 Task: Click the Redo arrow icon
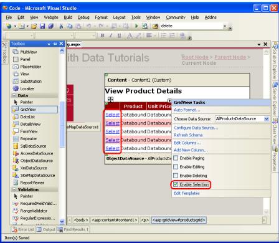101,26
